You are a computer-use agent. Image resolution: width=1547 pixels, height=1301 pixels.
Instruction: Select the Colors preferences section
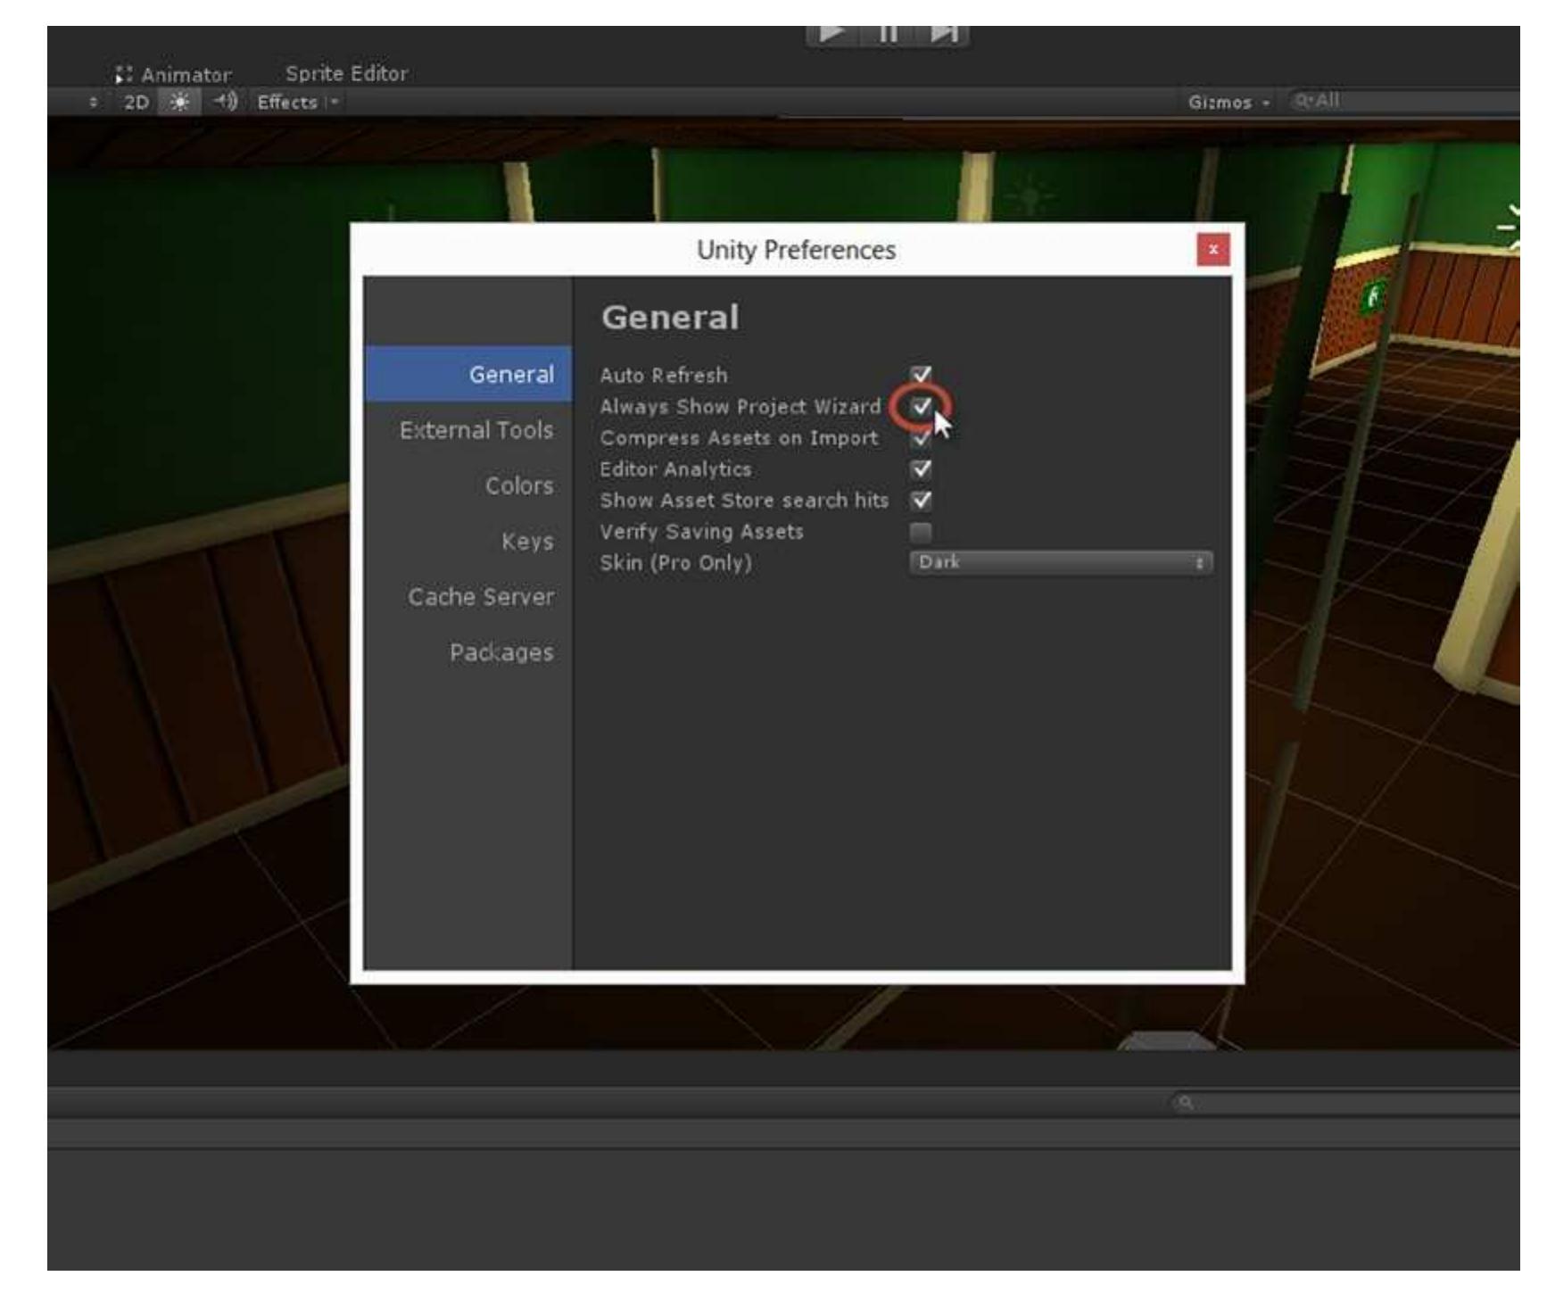519,486
